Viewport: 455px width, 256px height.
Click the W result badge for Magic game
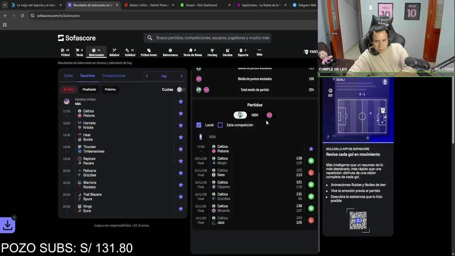311,161
